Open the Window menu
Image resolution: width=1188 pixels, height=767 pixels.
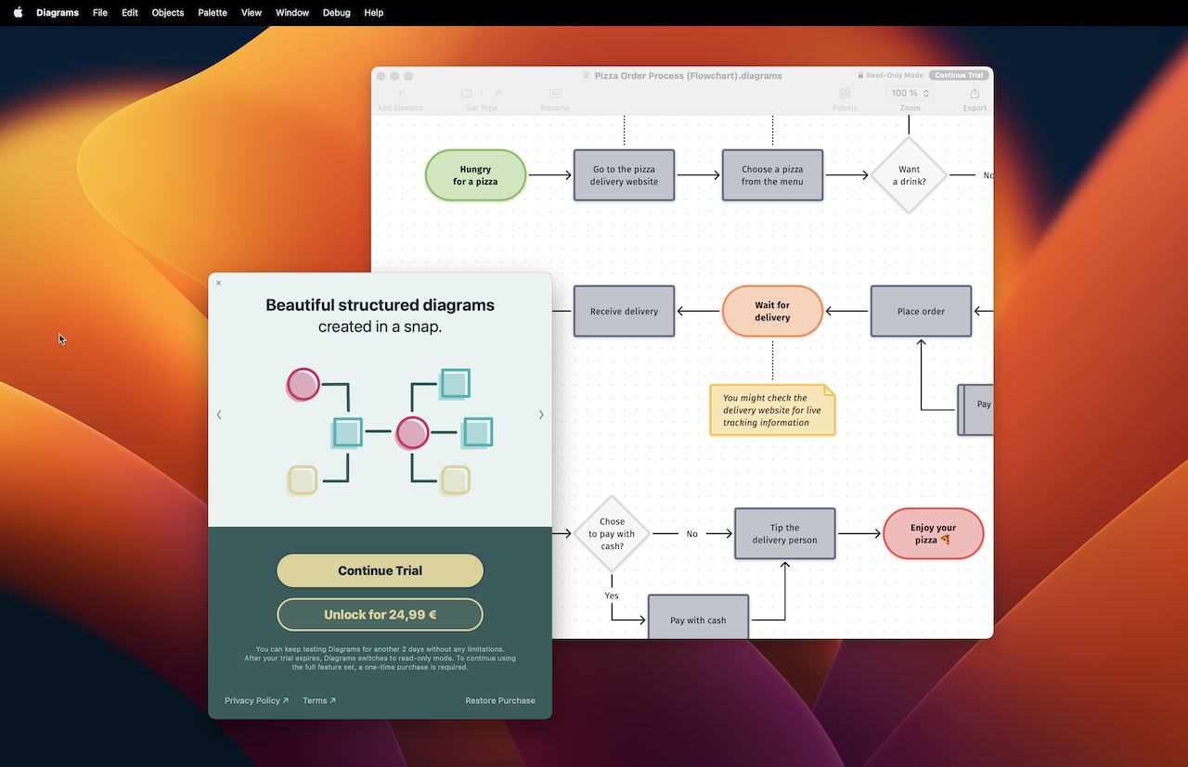pyautogui.click(x=292, y=13)
